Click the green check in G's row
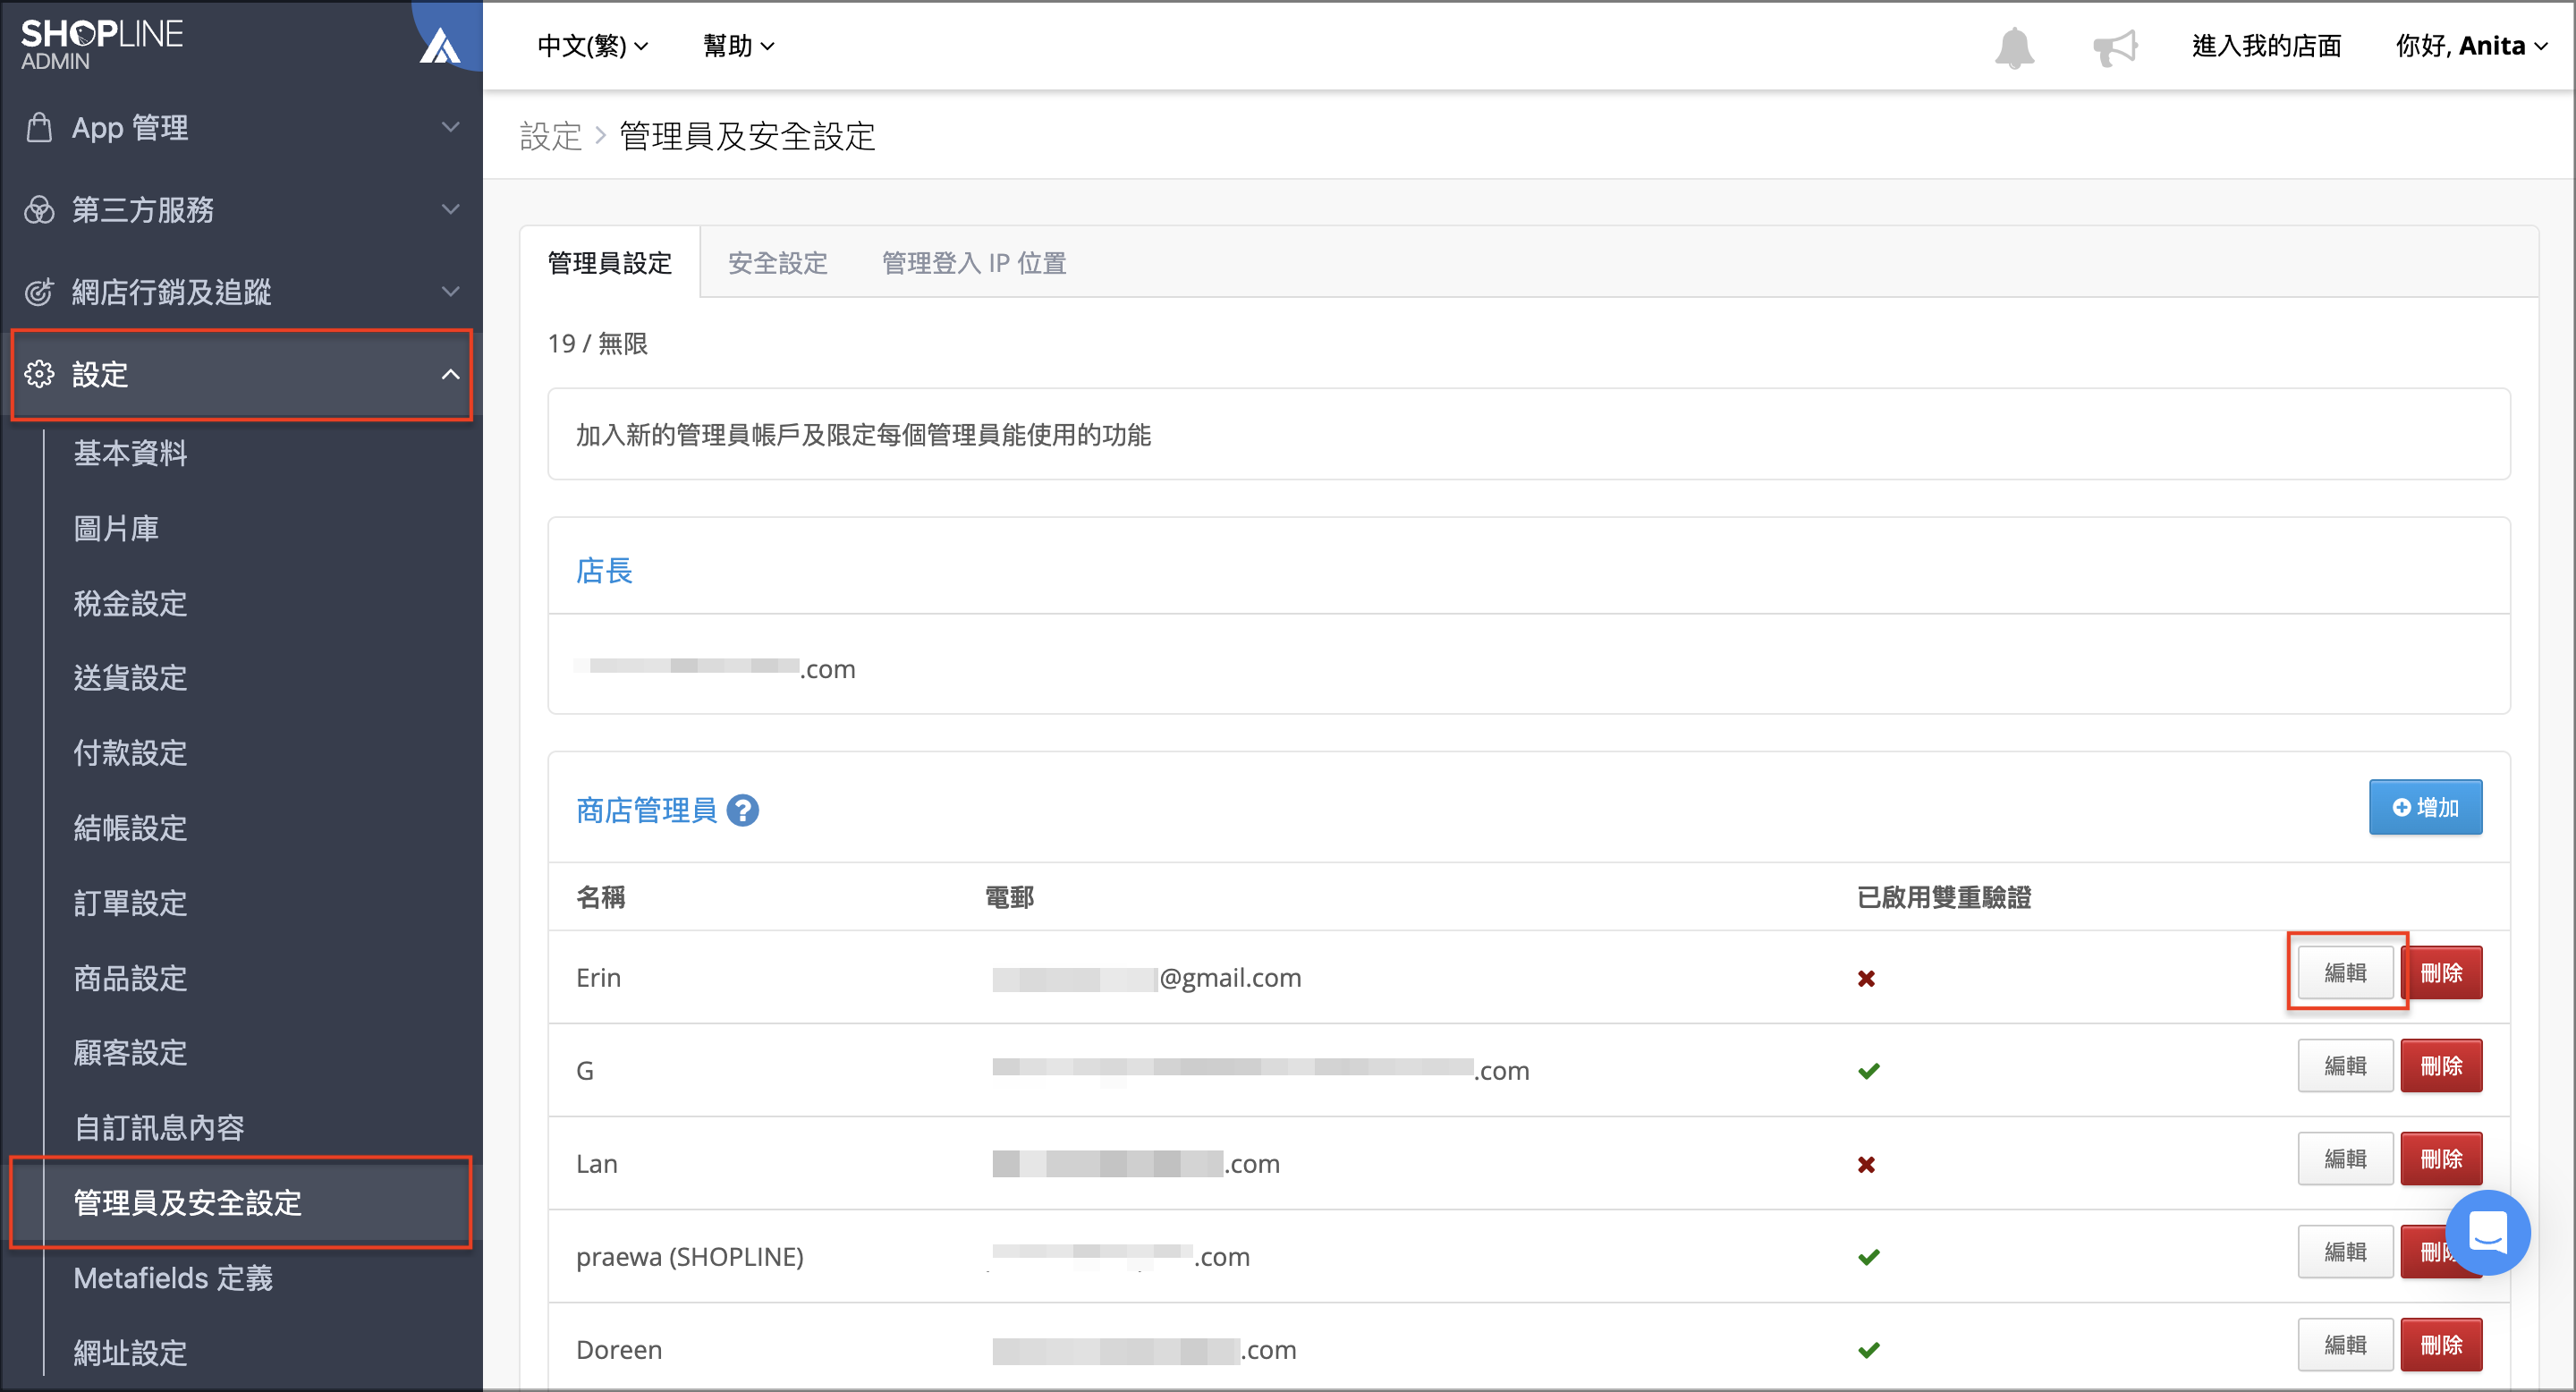 (x=1868, y=1071)
